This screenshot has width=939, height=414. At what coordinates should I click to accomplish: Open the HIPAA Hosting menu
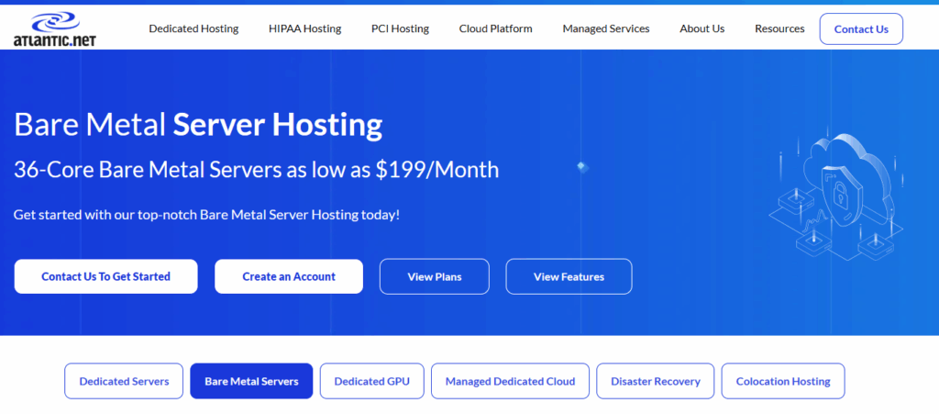coord(304,28)
